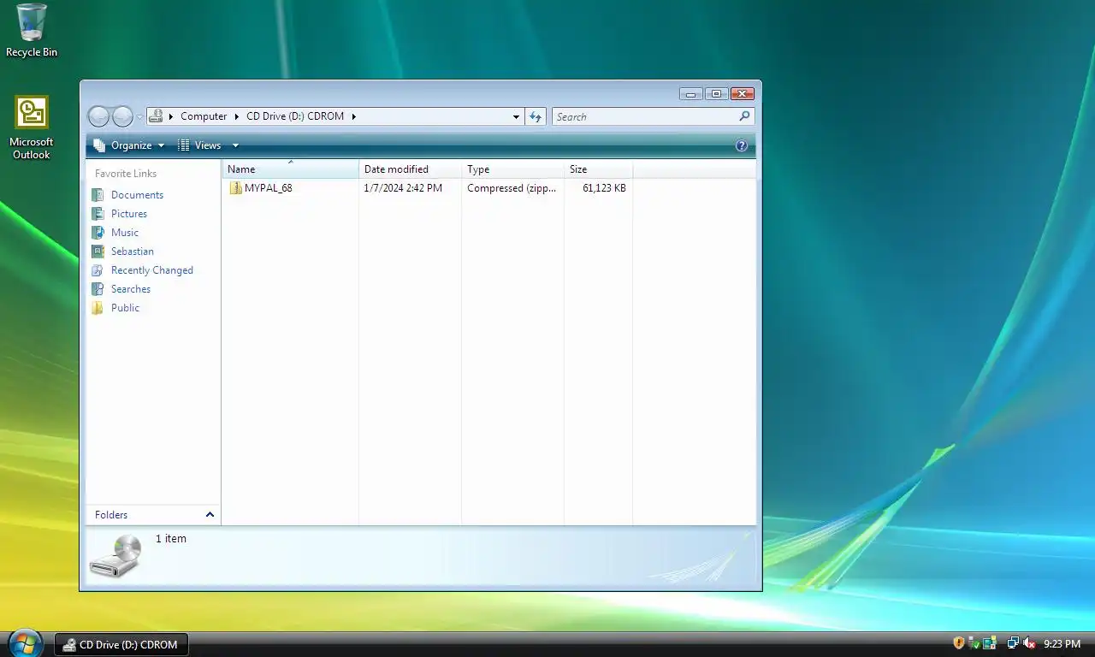Click the Recently Changed icon in sidebar

[98, 270]
